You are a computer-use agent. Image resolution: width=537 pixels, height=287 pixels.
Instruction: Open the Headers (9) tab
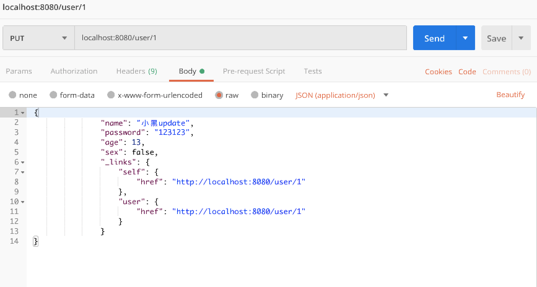tap(137, 71)
